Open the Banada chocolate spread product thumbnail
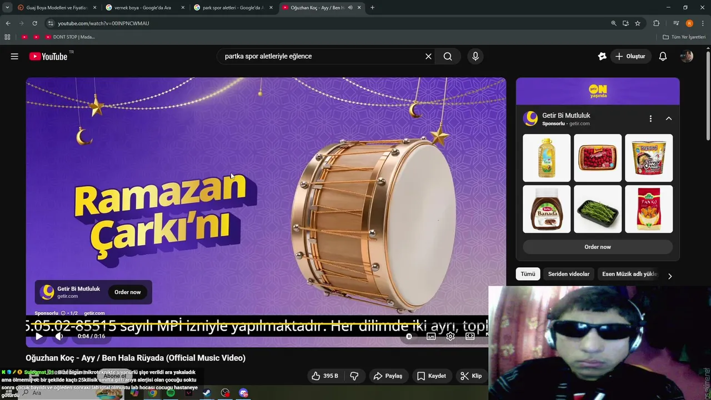The image size is (711, 400). (547, 209)
